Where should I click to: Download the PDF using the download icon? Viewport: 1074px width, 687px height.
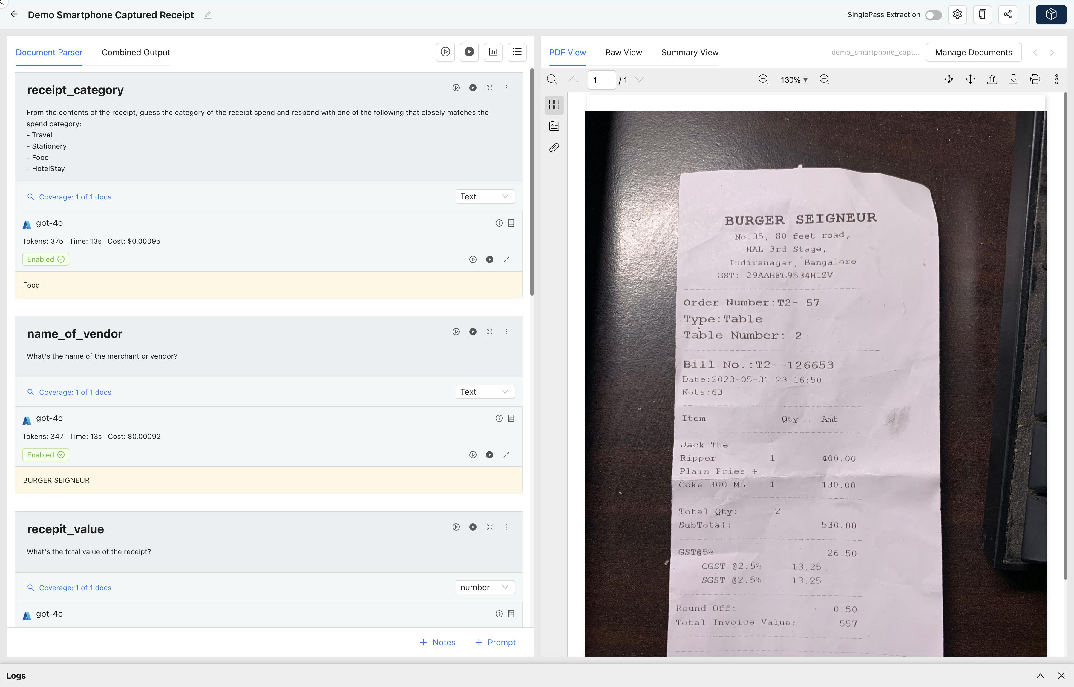pyautogui.click(x=1013, y=79)
